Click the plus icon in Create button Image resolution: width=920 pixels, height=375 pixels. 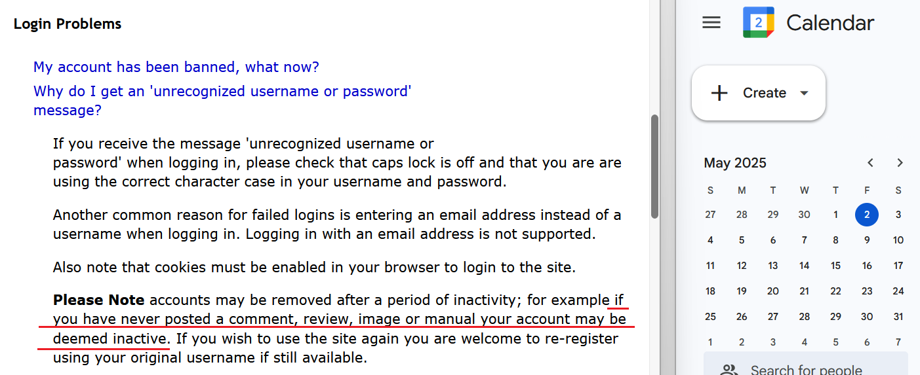[719, 93]
